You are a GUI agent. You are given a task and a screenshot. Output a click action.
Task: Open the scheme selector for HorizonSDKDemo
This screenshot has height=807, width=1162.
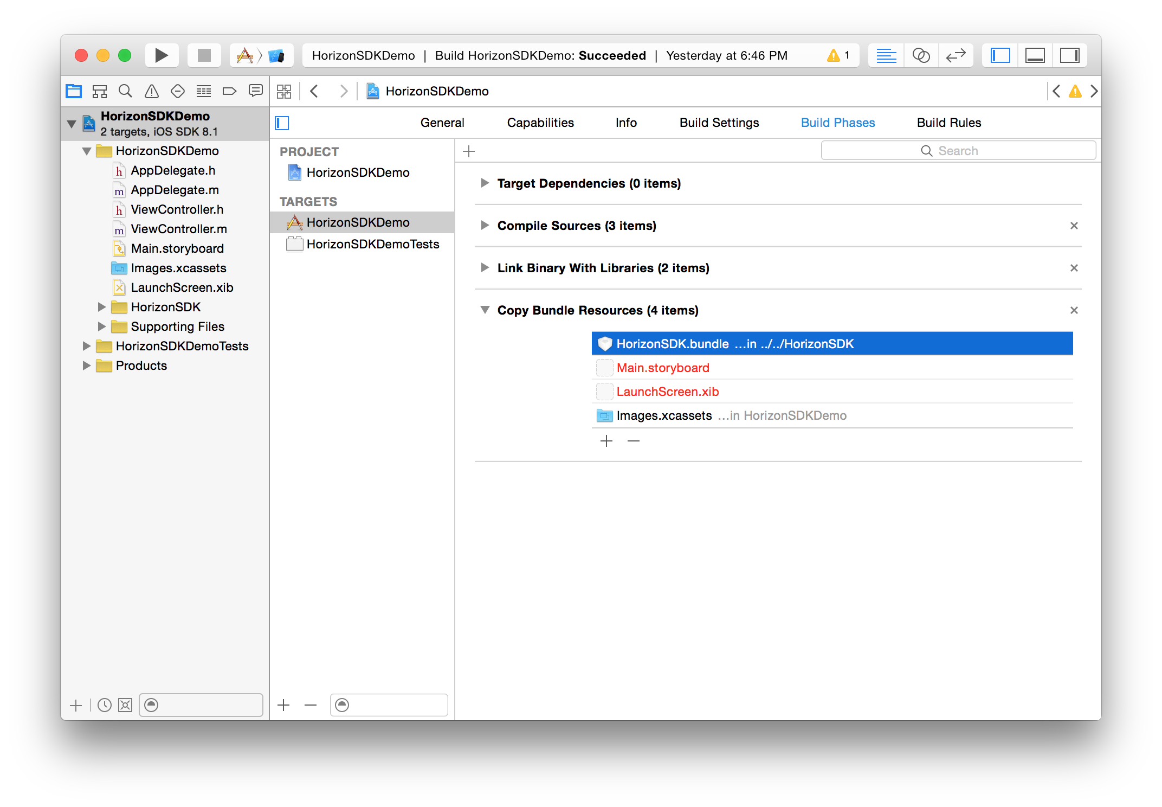245,55
